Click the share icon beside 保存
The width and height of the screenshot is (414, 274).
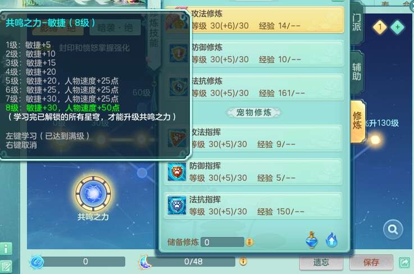tap(404, 262)
